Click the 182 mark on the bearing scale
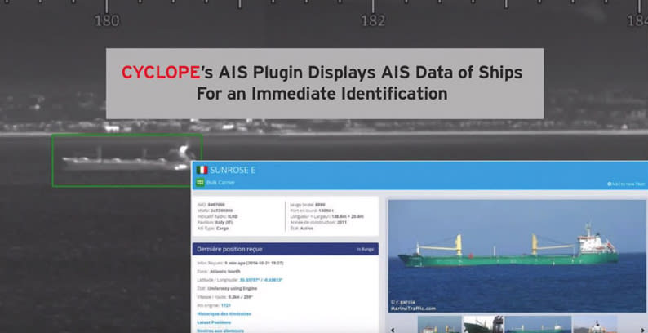Screen dimensions: 648x333 point(373,20)
